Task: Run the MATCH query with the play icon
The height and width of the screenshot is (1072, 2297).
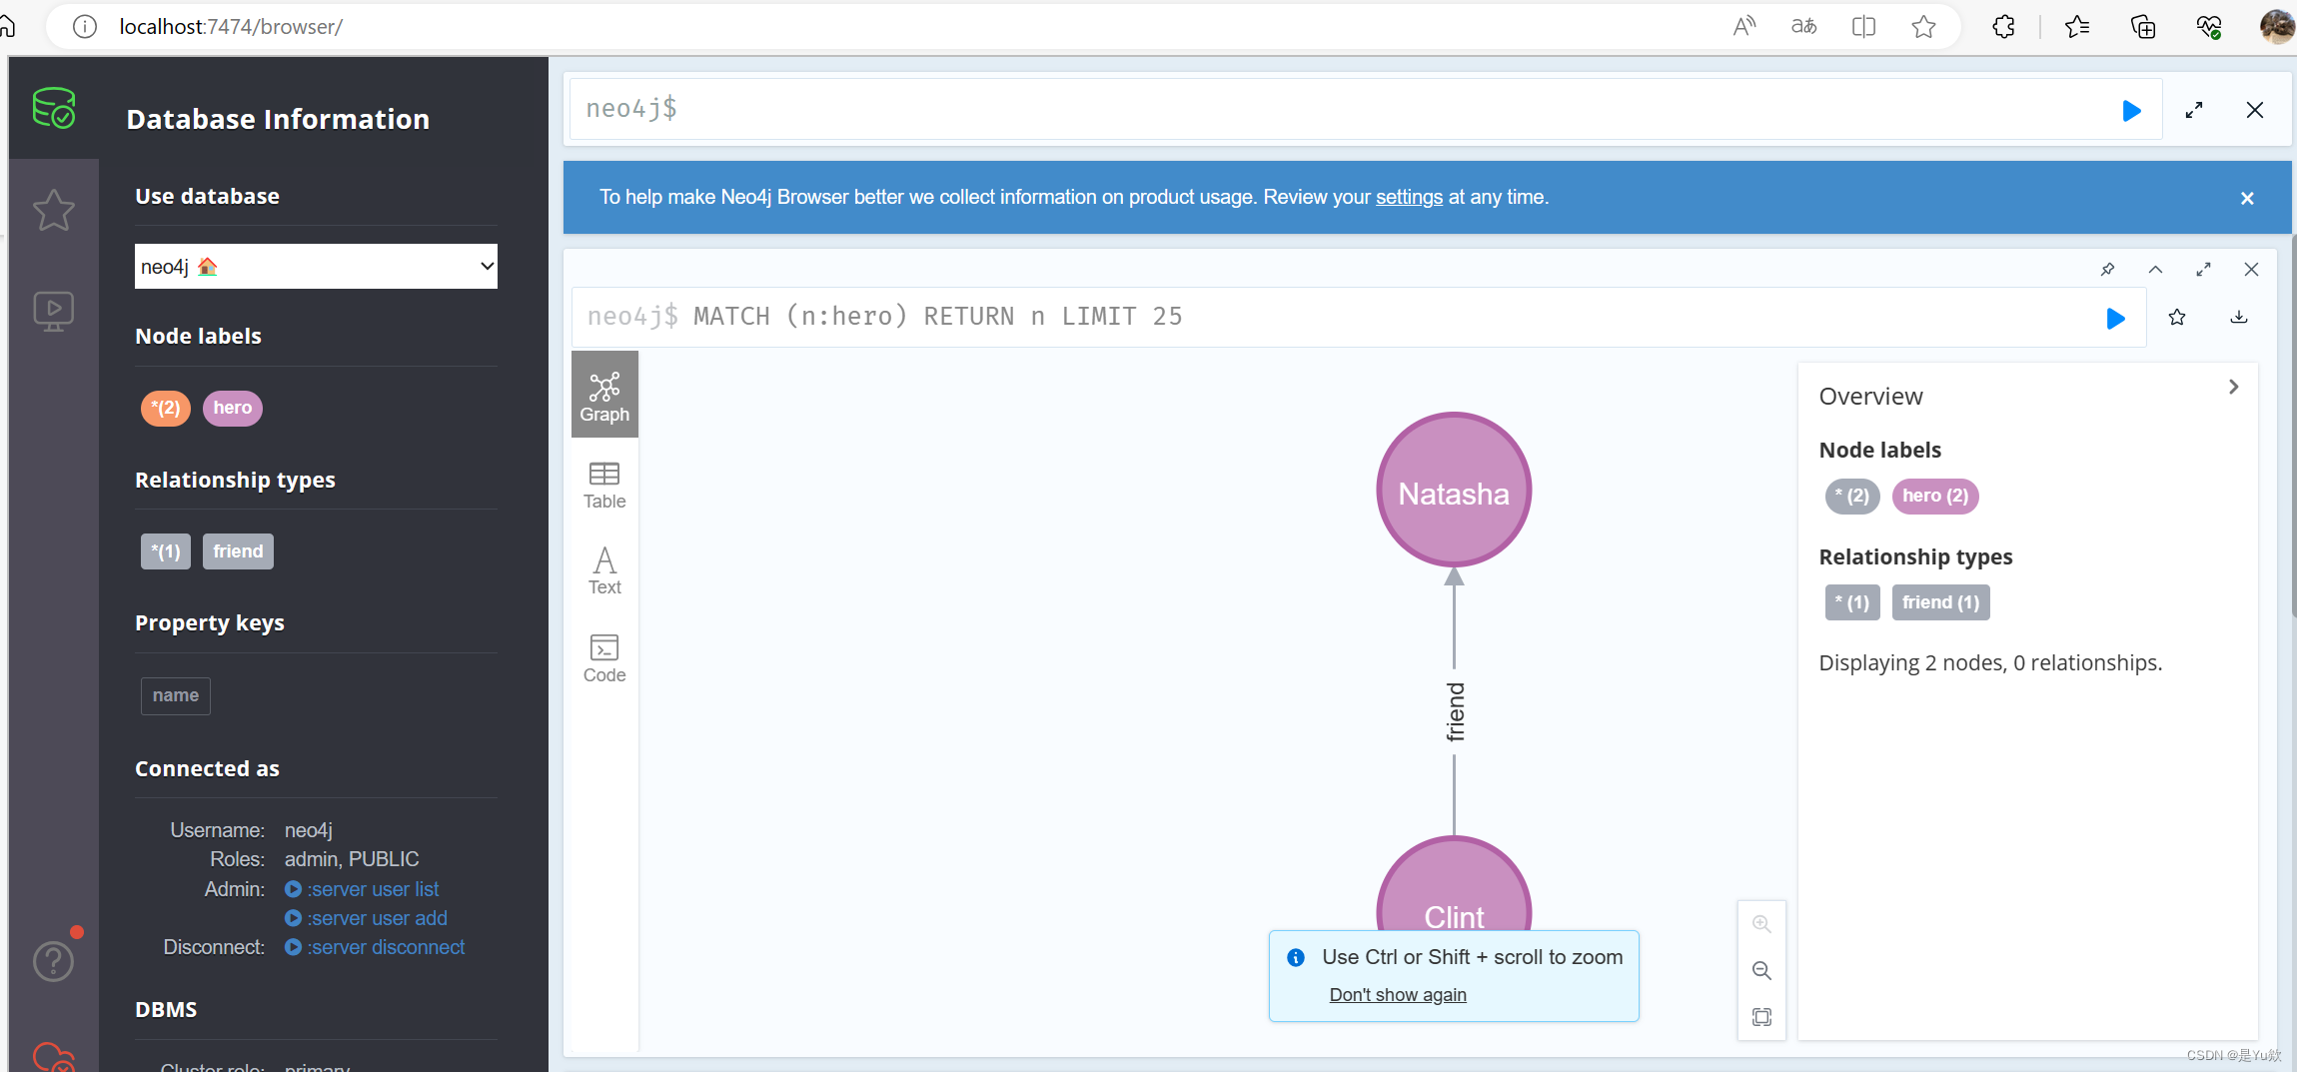Action: [x=2115, y=318]
